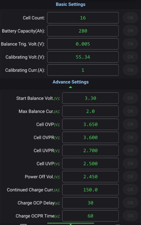Open the Basic Settings section header
This screenshot has height=225, width=141.
point(71,4)
